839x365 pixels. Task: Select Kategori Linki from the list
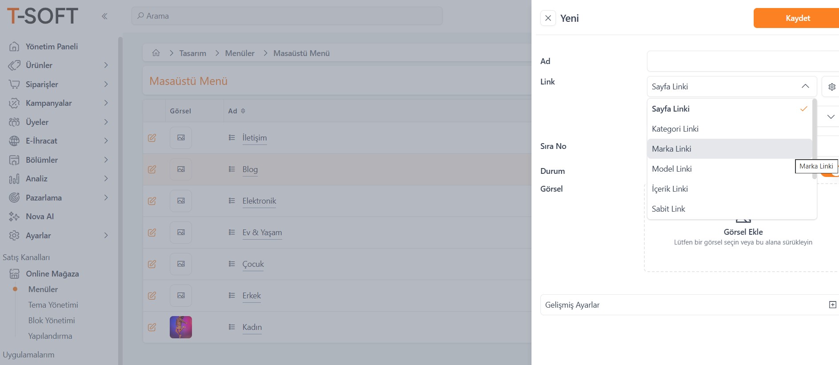(675, 129)
